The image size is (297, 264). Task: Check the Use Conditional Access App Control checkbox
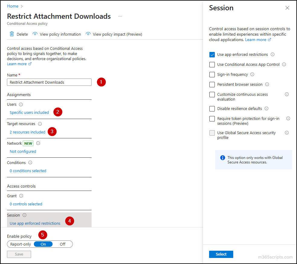[212, 64]
